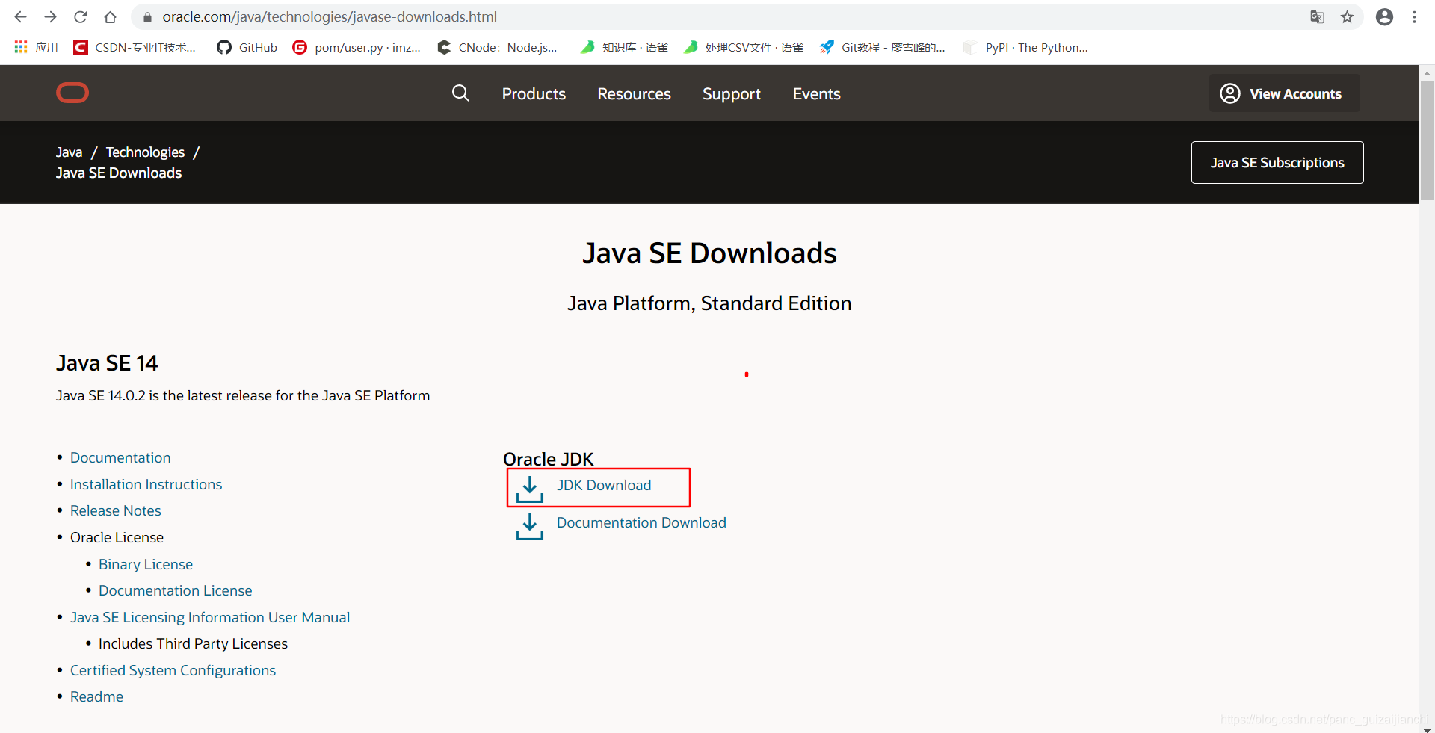Click the lock icon for site security info
This screenshot has height=733, width=1435.
pos(147,17)
